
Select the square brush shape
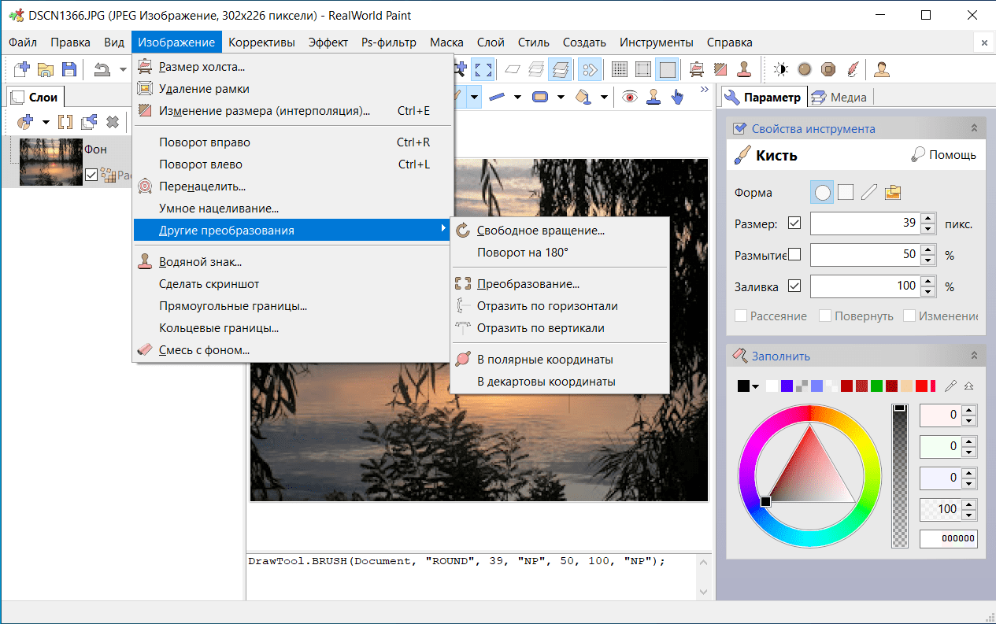click(846, 192)
